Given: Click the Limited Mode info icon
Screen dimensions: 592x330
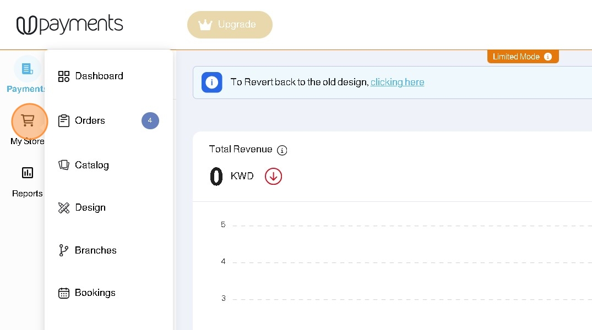Looking at the screenshot, I should 547,57.
